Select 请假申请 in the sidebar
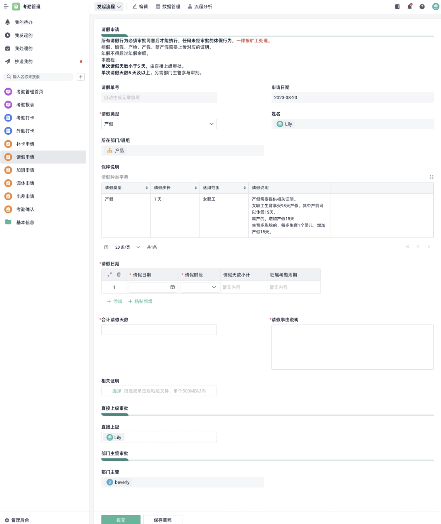 point(43,157)
